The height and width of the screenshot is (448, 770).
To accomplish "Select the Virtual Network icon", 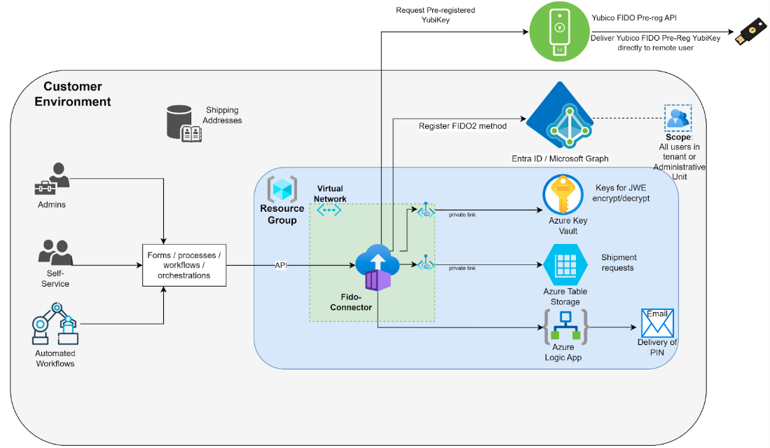I will 329,210.
